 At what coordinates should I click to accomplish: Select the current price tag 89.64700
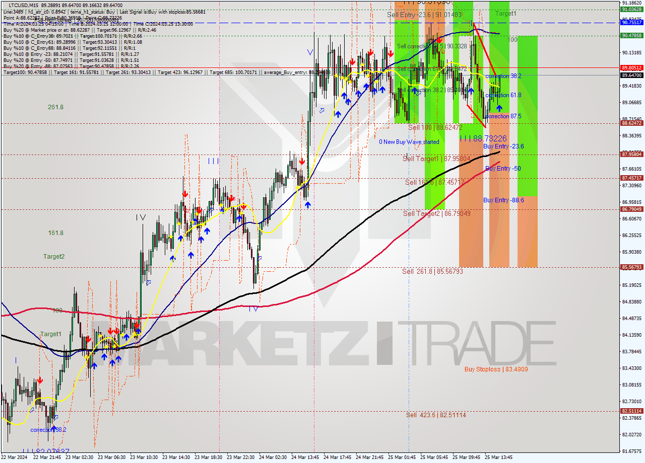pos(631,75)
